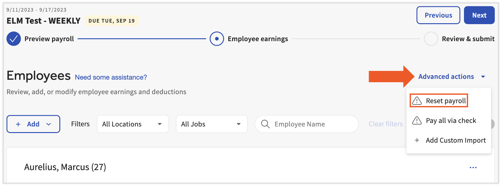This screenshot has width=502, height=187.
Task: Open the All Jobs filter dropdown
Action: 211,124
